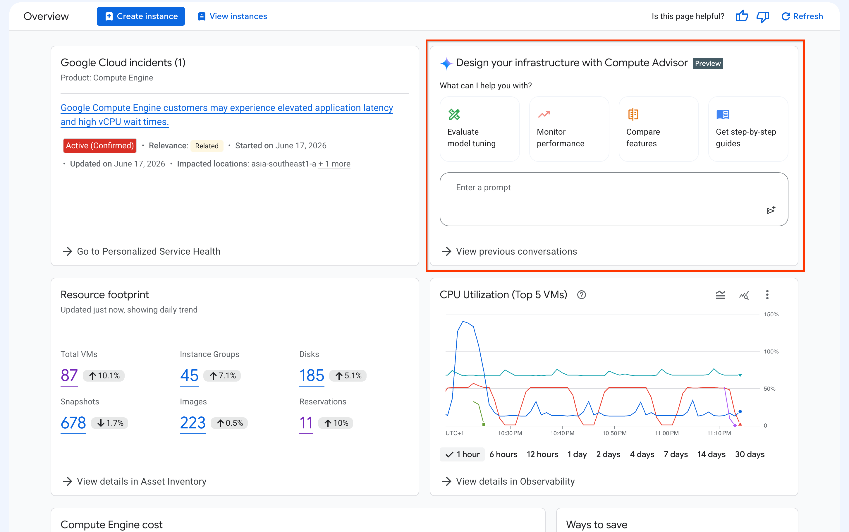Viewport: 849px width, 532px height.
Task: Click the Asset Inventory arrow icon
Action: click(67, 481)
